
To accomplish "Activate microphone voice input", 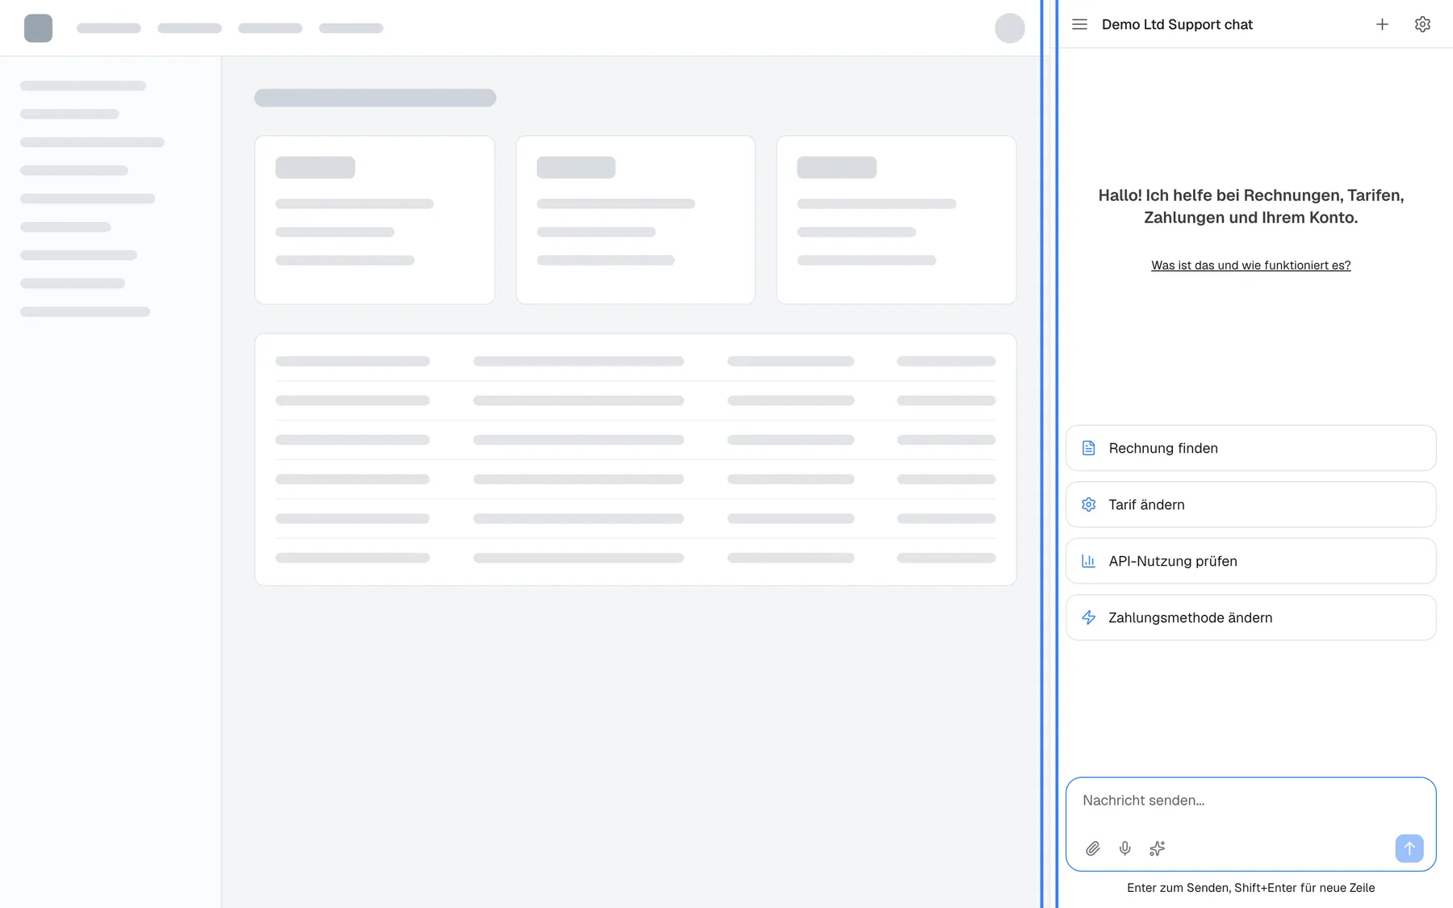I will tap(1124, 848).
